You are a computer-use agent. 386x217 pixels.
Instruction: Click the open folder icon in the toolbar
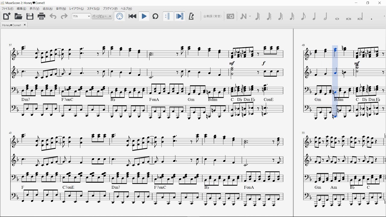pos(18,16)
